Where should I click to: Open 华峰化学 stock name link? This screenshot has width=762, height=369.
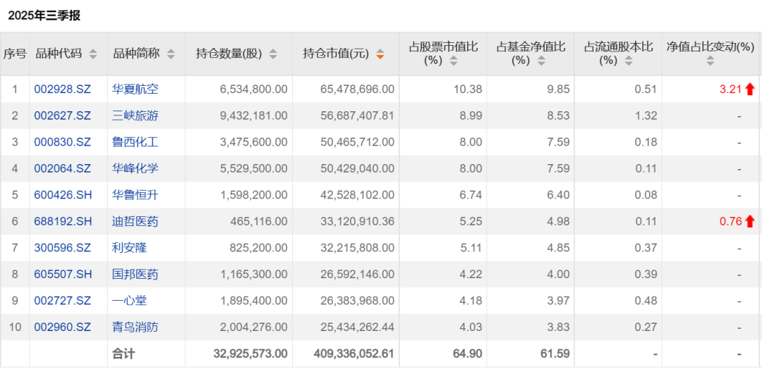point(135,168)
